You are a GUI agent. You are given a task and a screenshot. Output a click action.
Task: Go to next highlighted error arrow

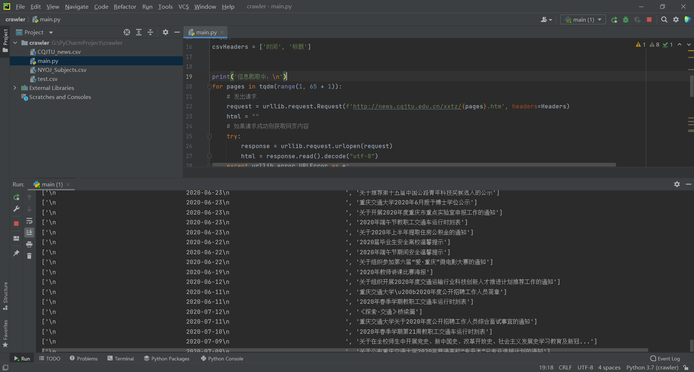689,44
